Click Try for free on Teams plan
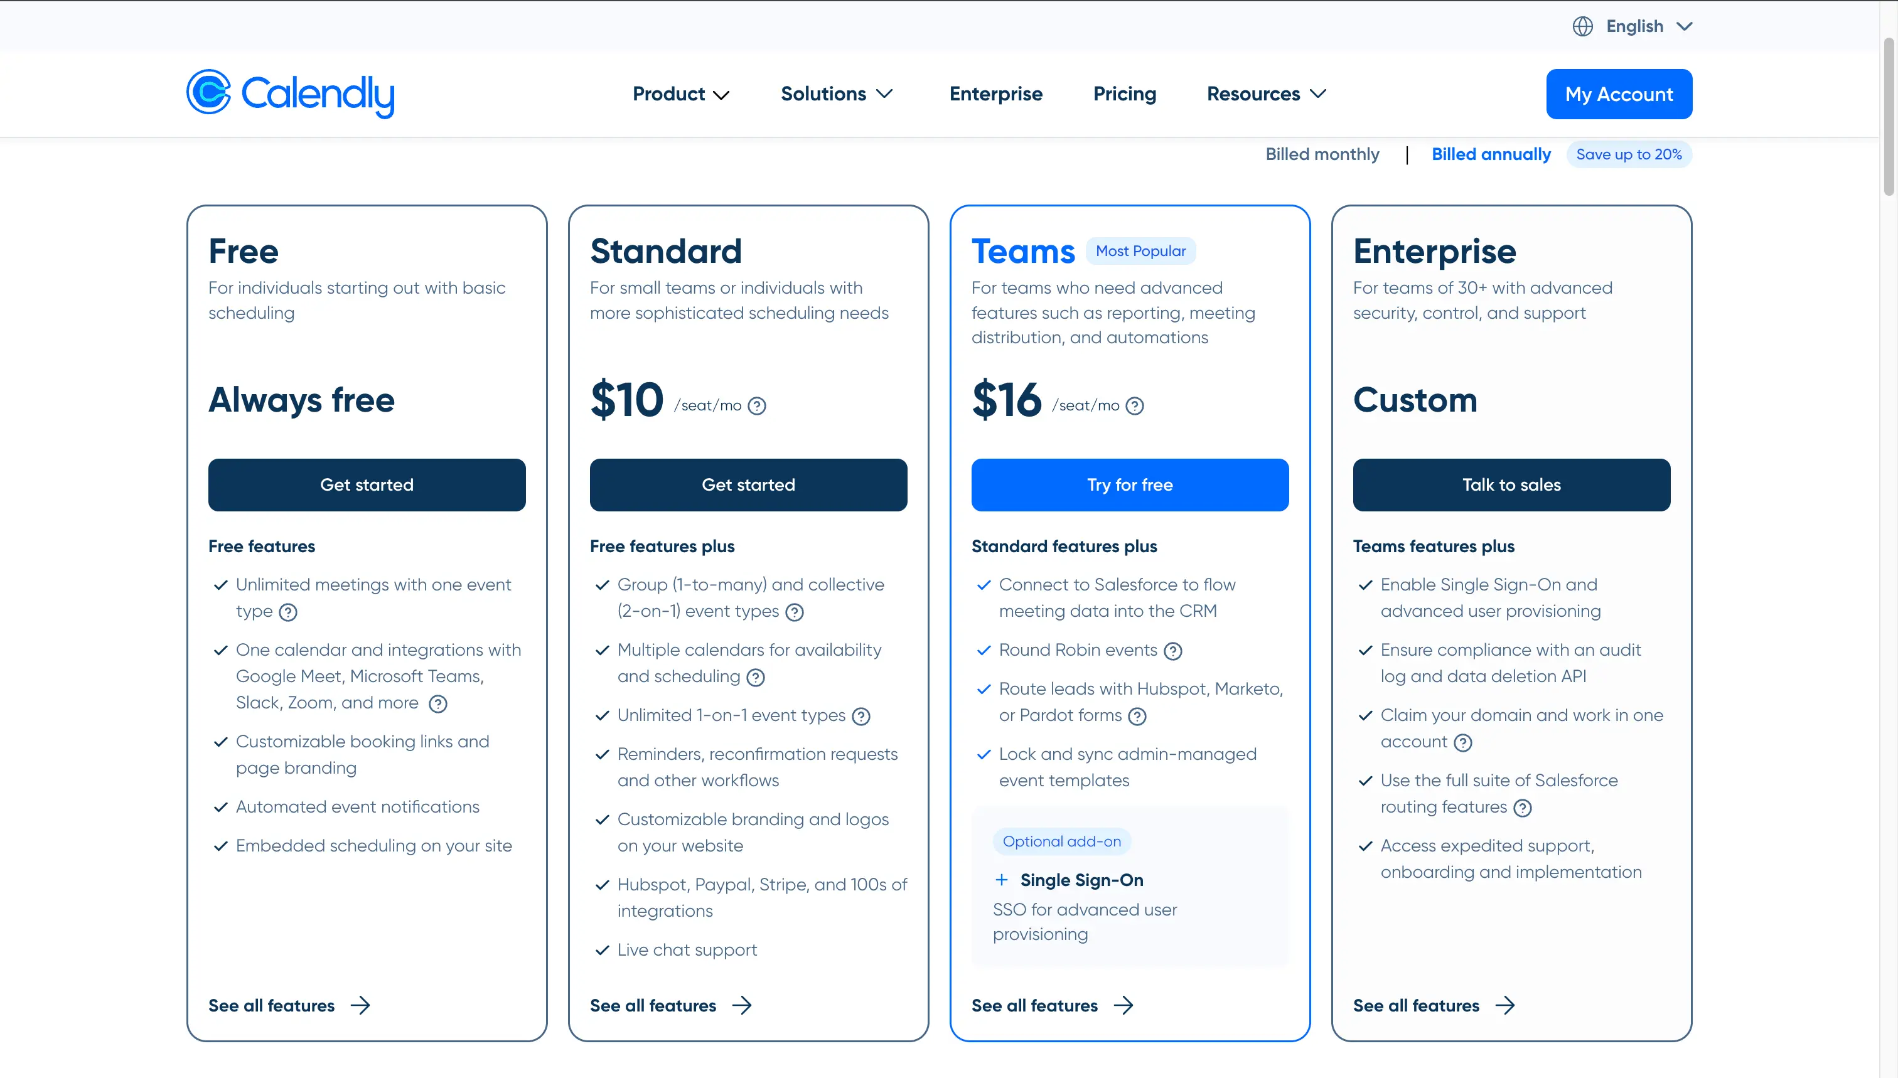1898x1078 pixels. (x=1130, y=484)
